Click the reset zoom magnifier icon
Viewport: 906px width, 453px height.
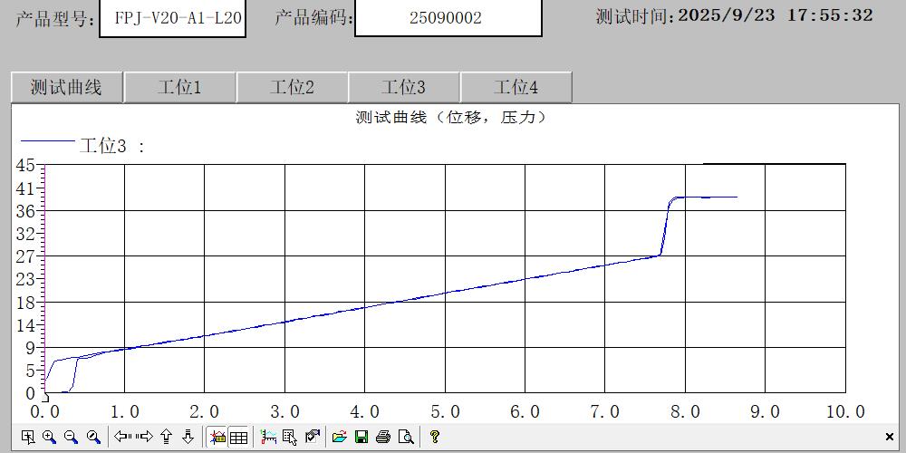(x=93, y=437)
